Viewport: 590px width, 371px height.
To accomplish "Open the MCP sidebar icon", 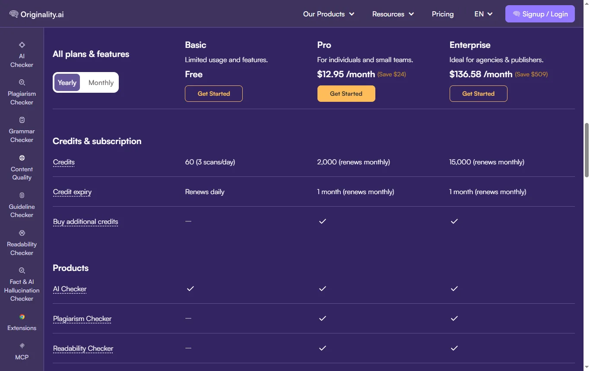I will pos(22,346).
